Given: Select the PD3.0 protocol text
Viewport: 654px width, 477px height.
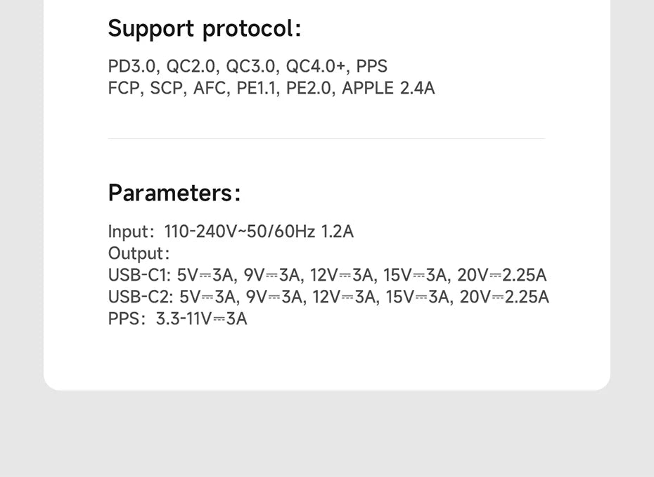Looking at the screenshot, I should (134, 66).
